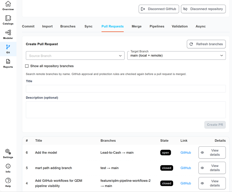Click the Branches column header
The height and width of the screenshot is (192, 232).
(108, 140)
